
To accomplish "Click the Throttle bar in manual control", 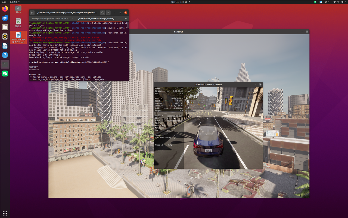I will (175, 116).
